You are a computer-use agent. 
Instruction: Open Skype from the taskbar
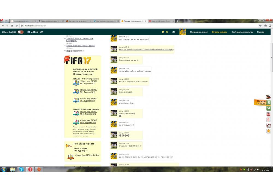pyautogui.click(x=21, y=169)
